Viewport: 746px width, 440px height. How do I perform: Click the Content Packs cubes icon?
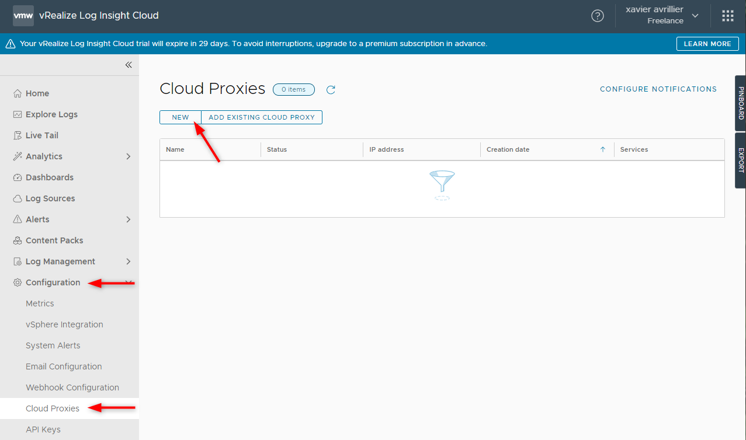[x=18, y=240]
